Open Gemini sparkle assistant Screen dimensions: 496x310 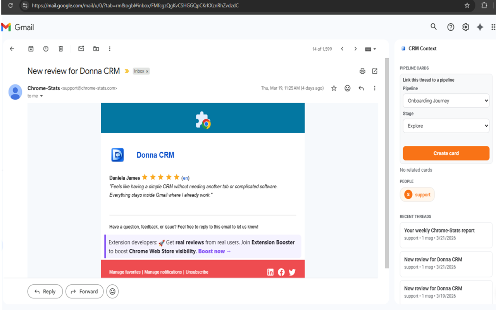pos(480,27)
